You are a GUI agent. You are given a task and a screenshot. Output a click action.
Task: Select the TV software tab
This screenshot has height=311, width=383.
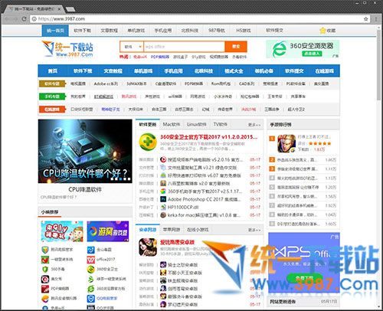tap(220, 124)
